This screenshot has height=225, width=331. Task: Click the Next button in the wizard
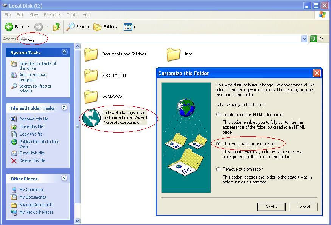click(x=271, y=207)
